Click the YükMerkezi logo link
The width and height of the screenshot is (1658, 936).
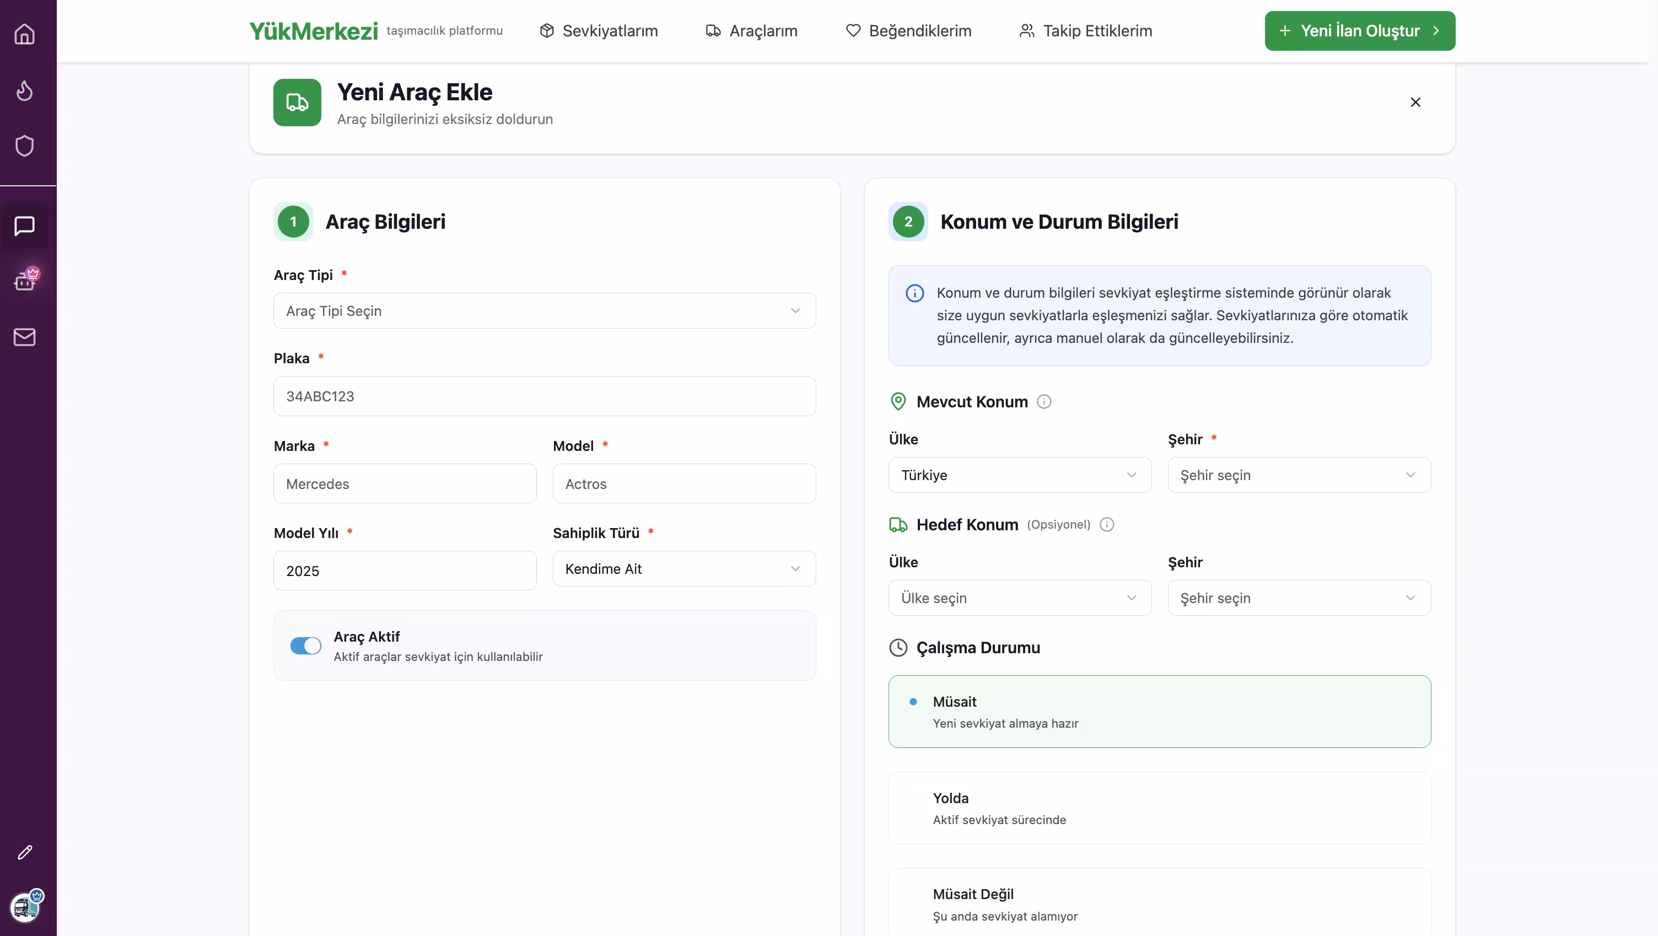(314, 31)
